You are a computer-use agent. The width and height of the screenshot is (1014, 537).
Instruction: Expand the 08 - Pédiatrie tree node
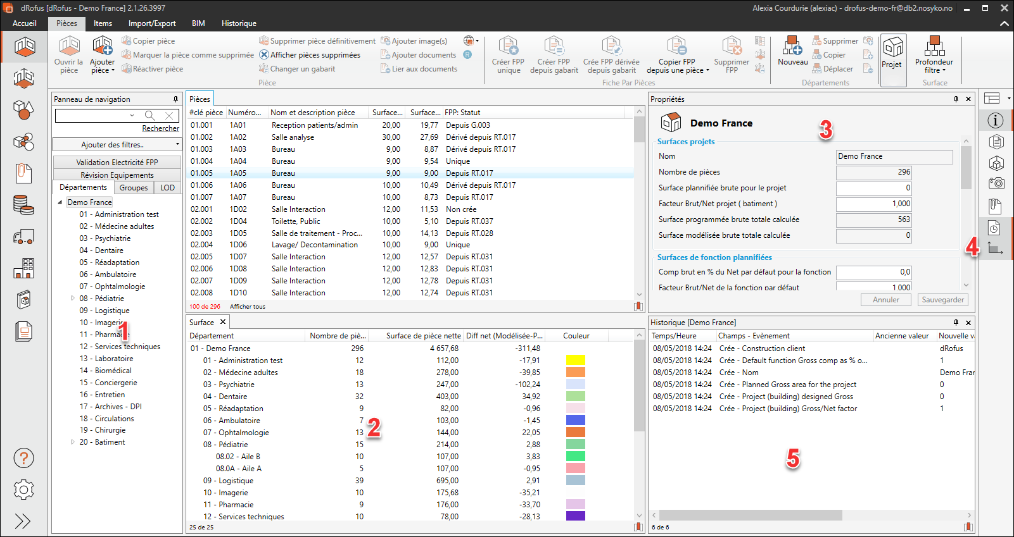pos(73,299)
